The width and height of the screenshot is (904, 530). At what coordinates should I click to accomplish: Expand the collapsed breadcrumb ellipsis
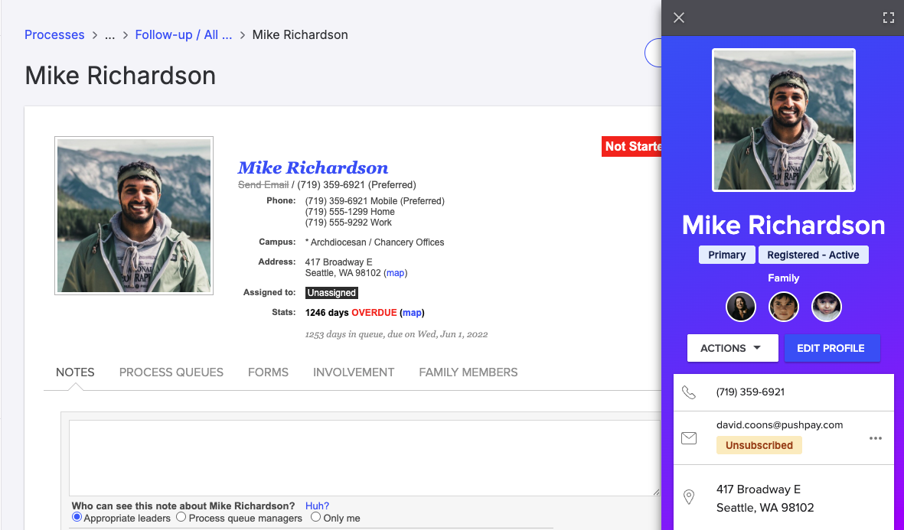(x=109, y=35)
